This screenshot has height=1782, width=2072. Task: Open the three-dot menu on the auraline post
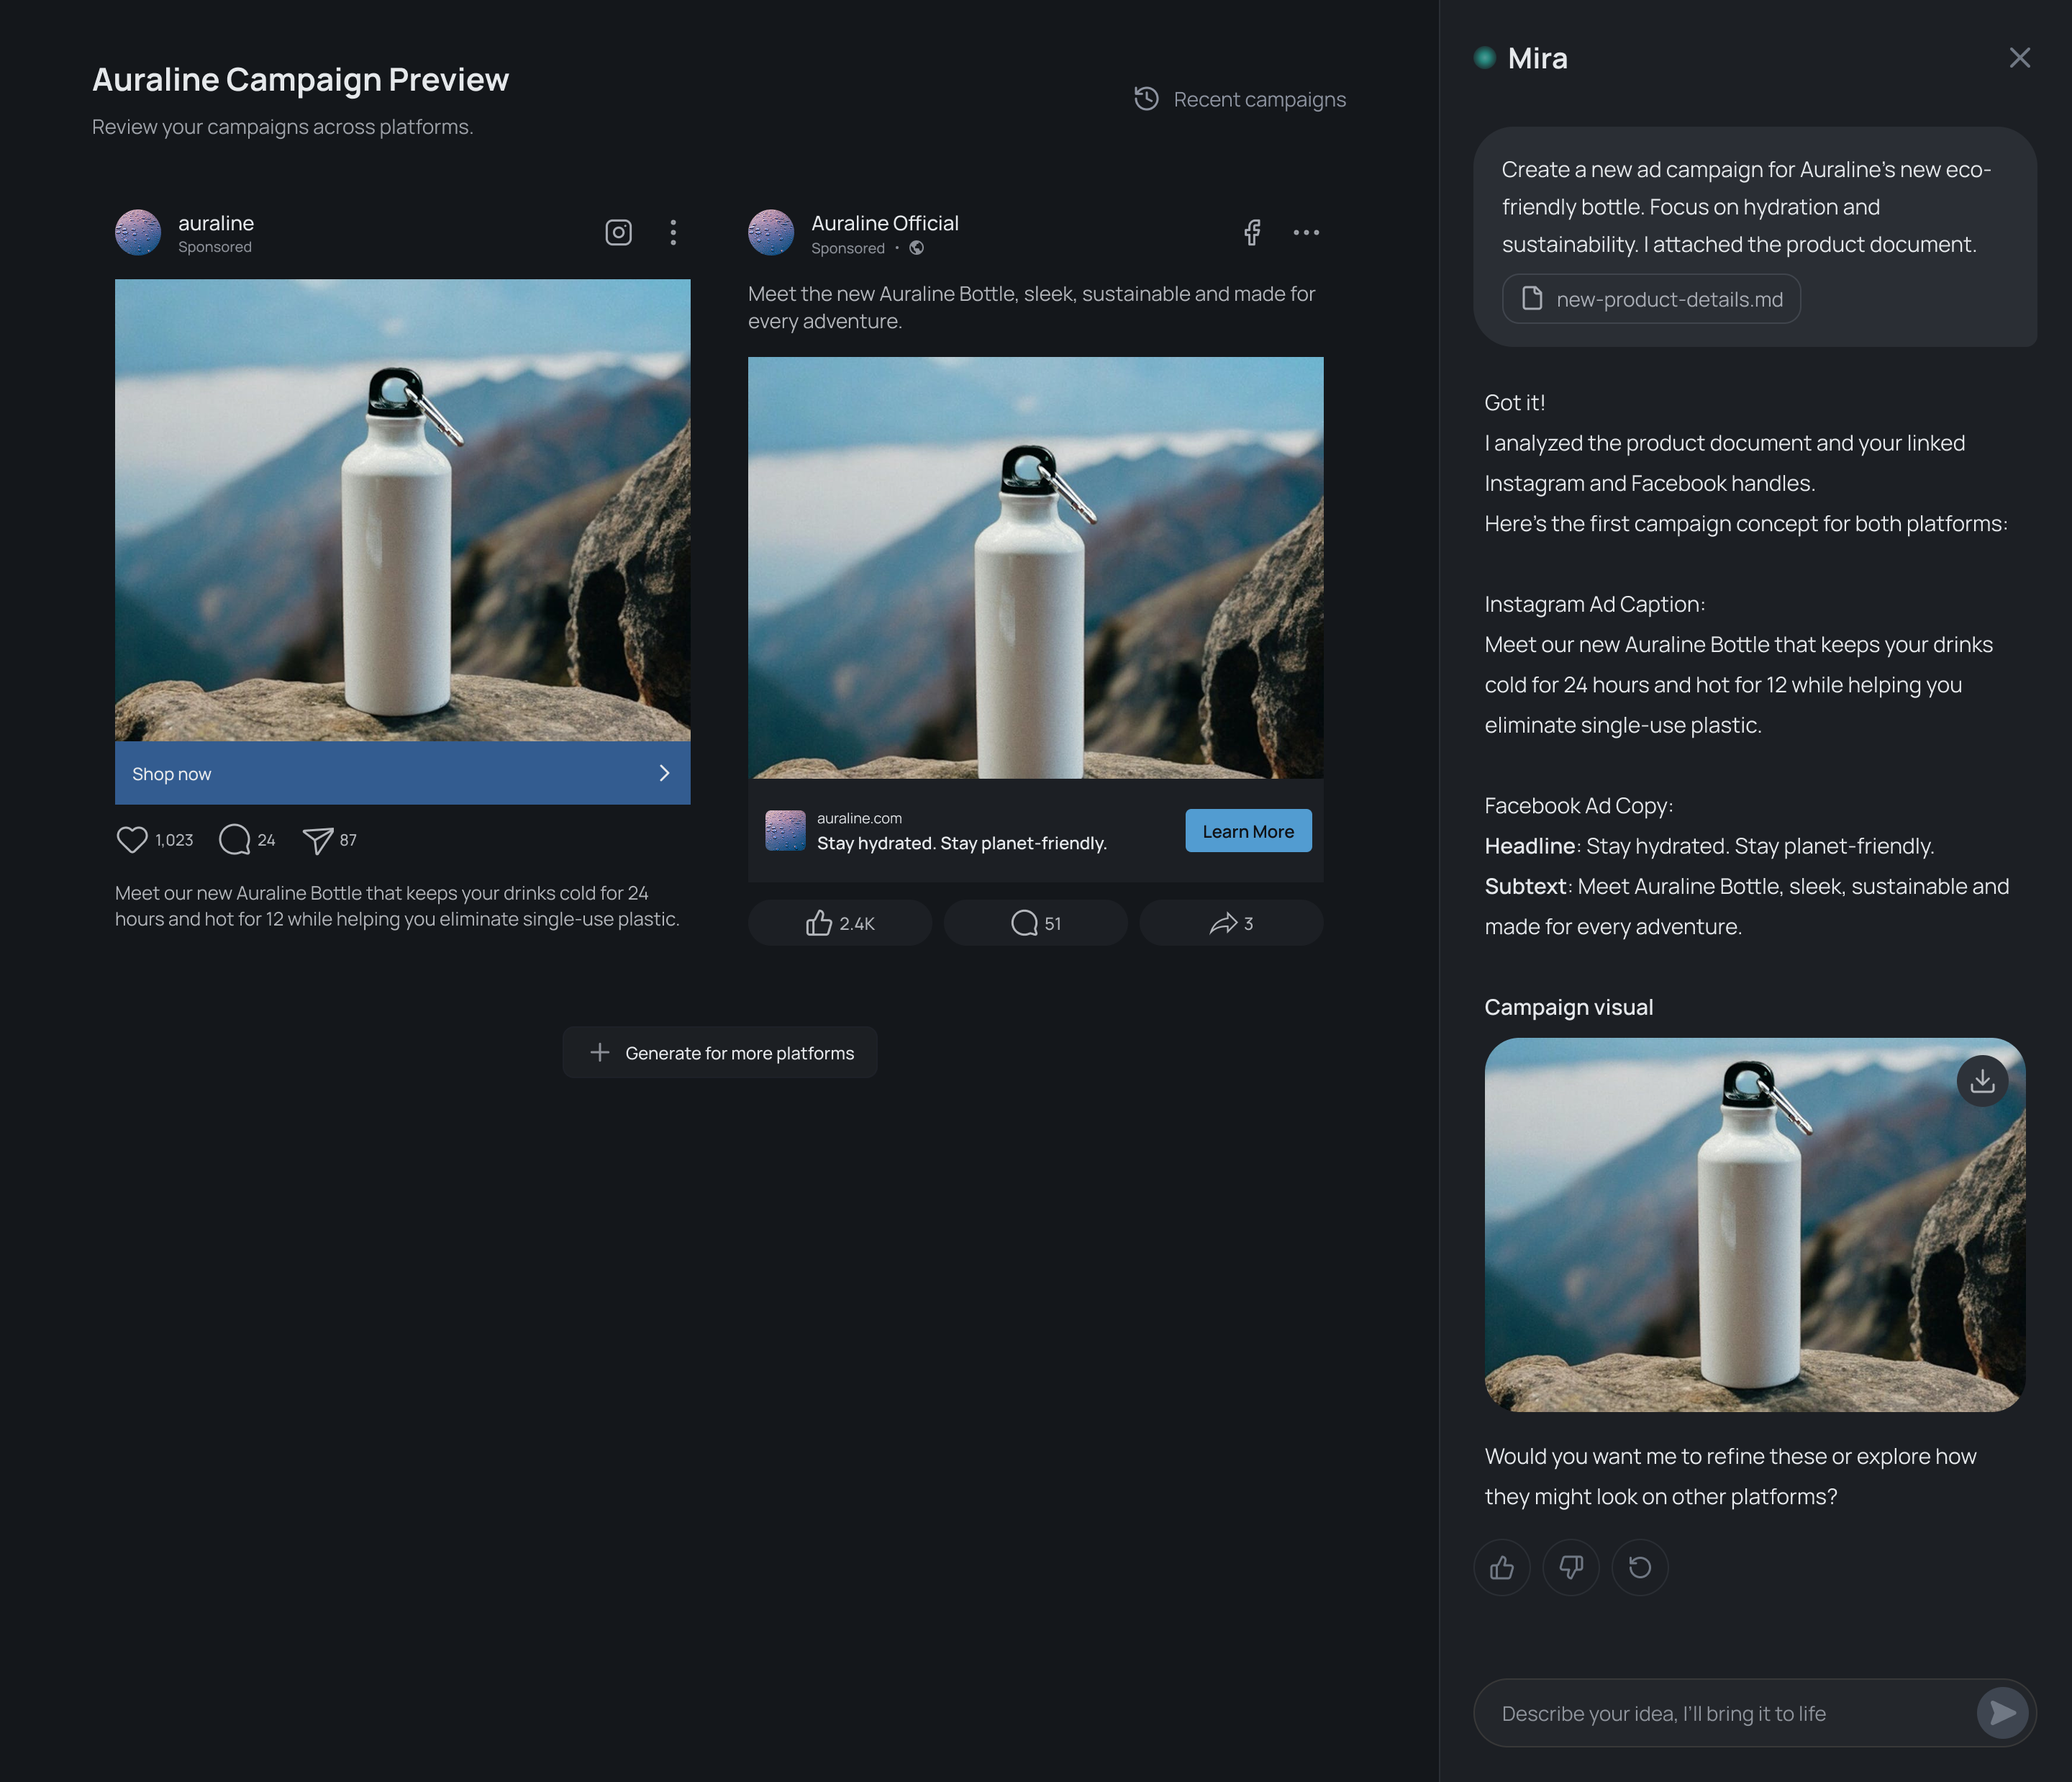[674, 232]
